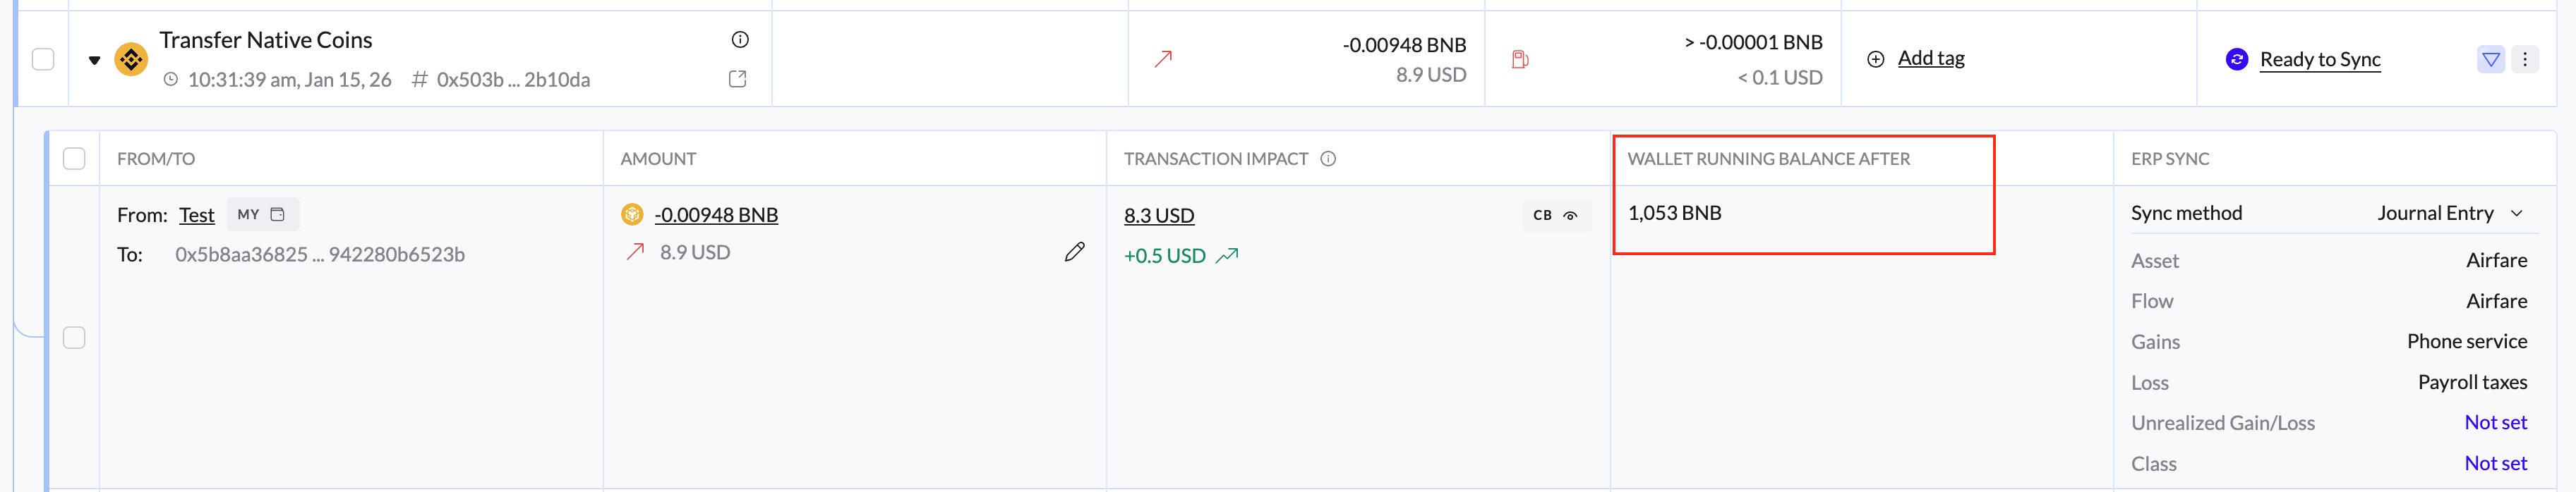Check the Transfer Native Coins row checkbox
The width and height of the screenshot is (2576, 492).
[x=43, y=60]
